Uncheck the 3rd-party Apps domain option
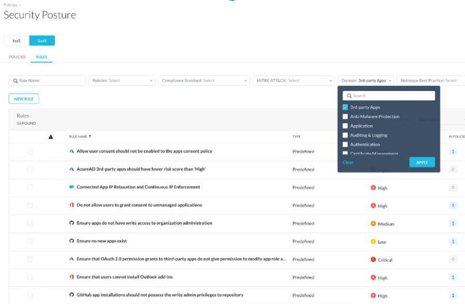 (345, 107)
